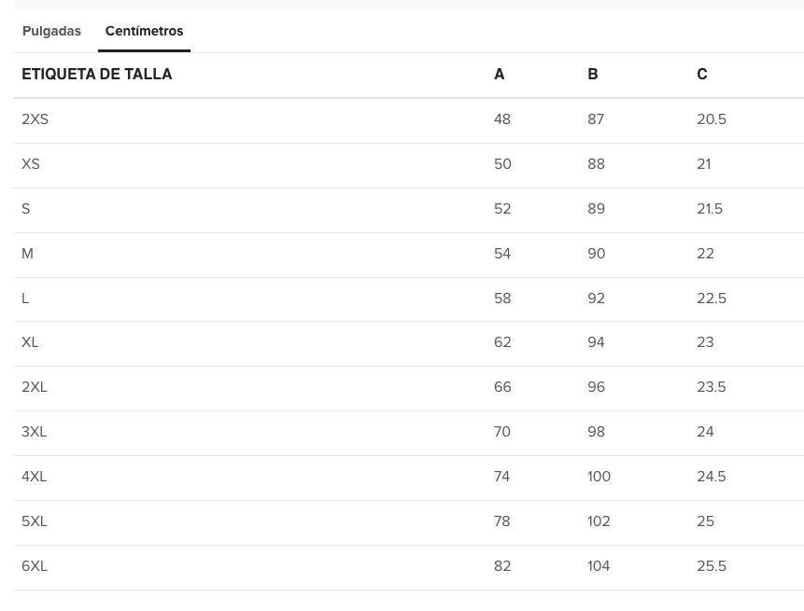This screenshot has width=804, height=611.
Task: Click the S size row label
Action: tap(25, 209)
